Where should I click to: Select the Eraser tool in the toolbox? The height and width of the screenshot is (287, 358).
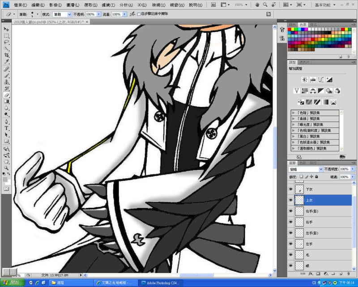[6, 95]
